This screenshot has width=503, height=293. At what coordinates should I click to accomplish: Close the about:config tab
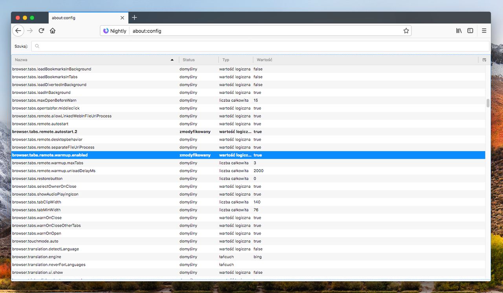(x=122, y=18)
